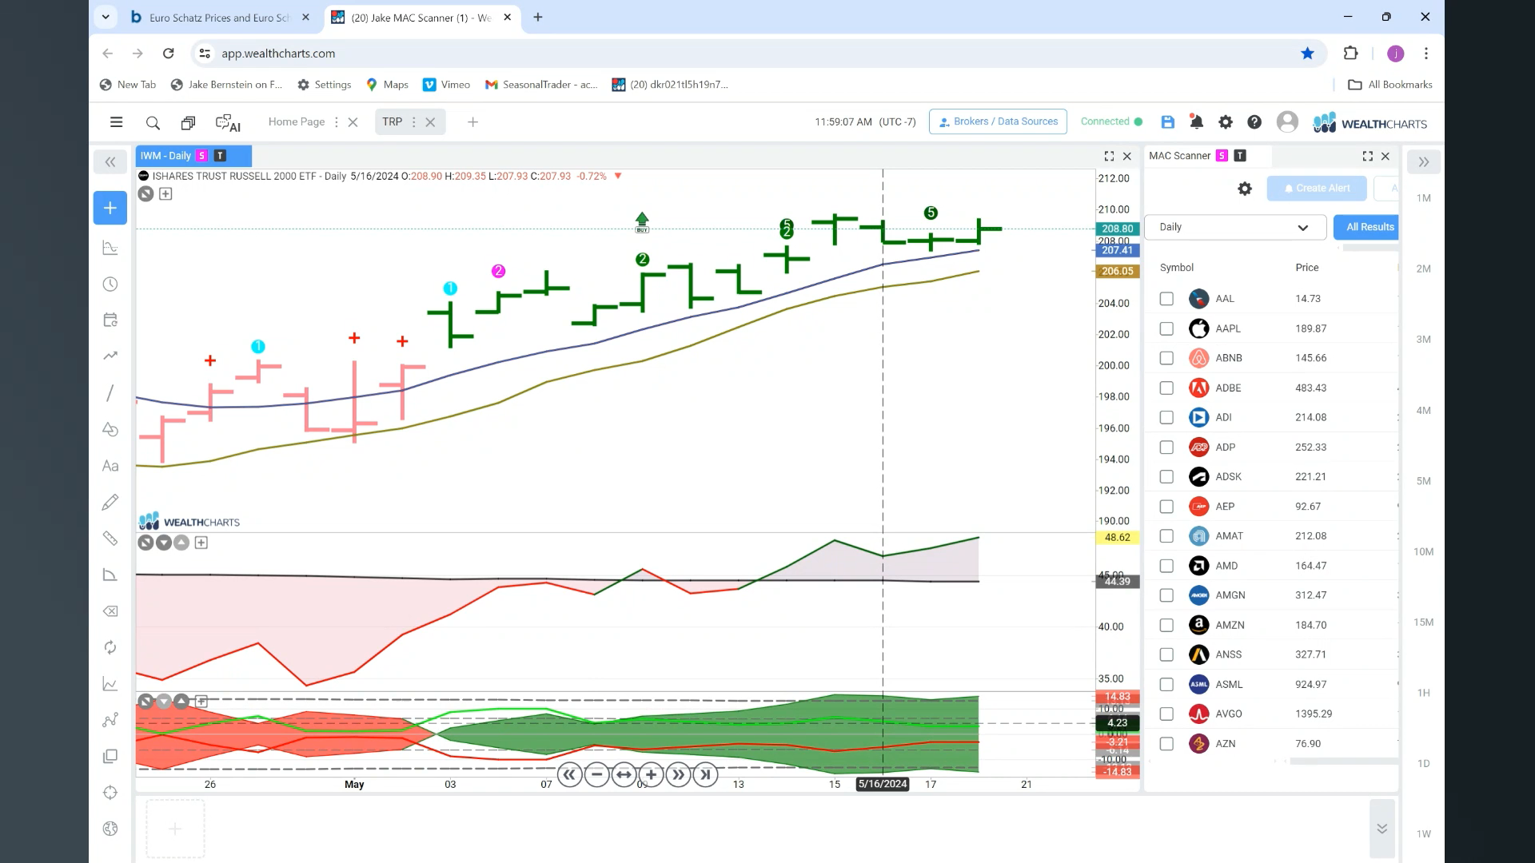1535x863 pixels.
Task: Jump chart to latest bar
Action: (x=705, y=774)
